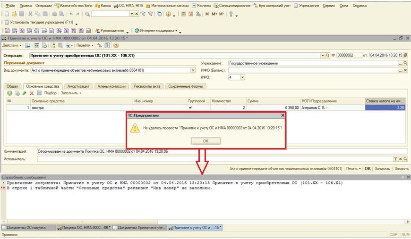Click the Руководителю toolbar button
This screenshot has height=239, width=411.
[110, 31]
